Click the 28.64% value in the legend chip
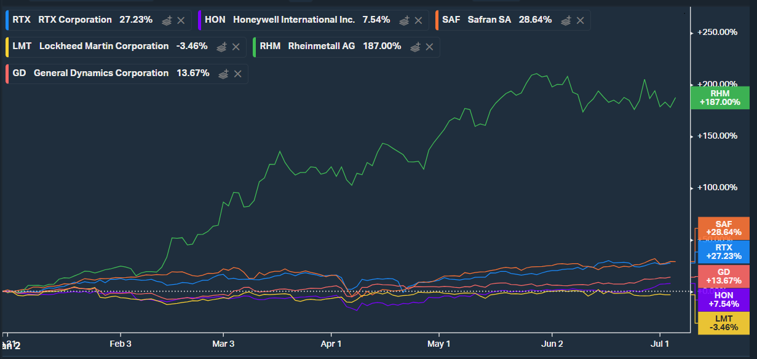This screenshot has width=757, height=359. pyautogui.click(x=535, y=20)
